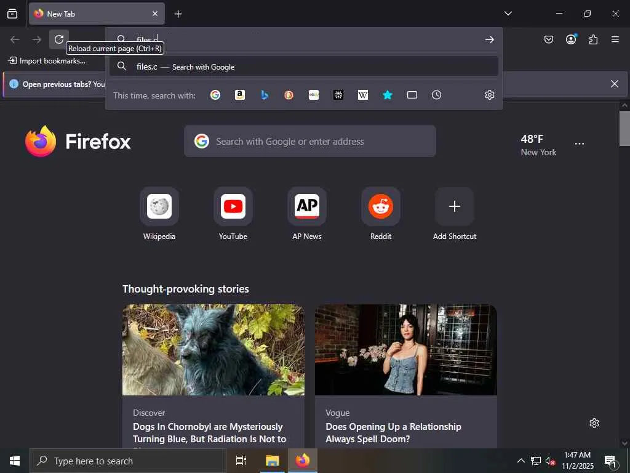Select the New Tab tab

97,14
